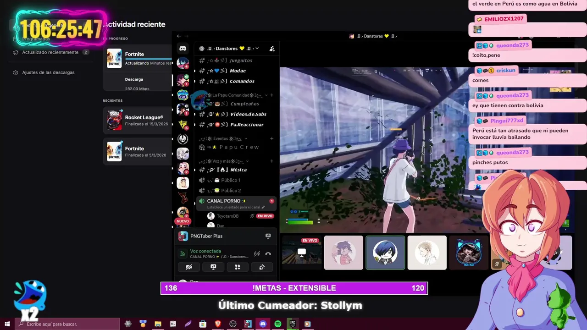Open Rocket League recent activity entry
The height and width of the screenshot is (330, 587).
(x=138, y=121)
